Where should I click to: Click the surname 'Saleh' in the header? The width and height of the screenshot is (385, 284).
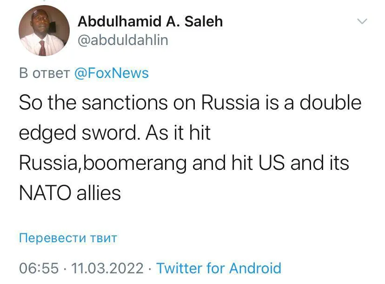[204, 21]
